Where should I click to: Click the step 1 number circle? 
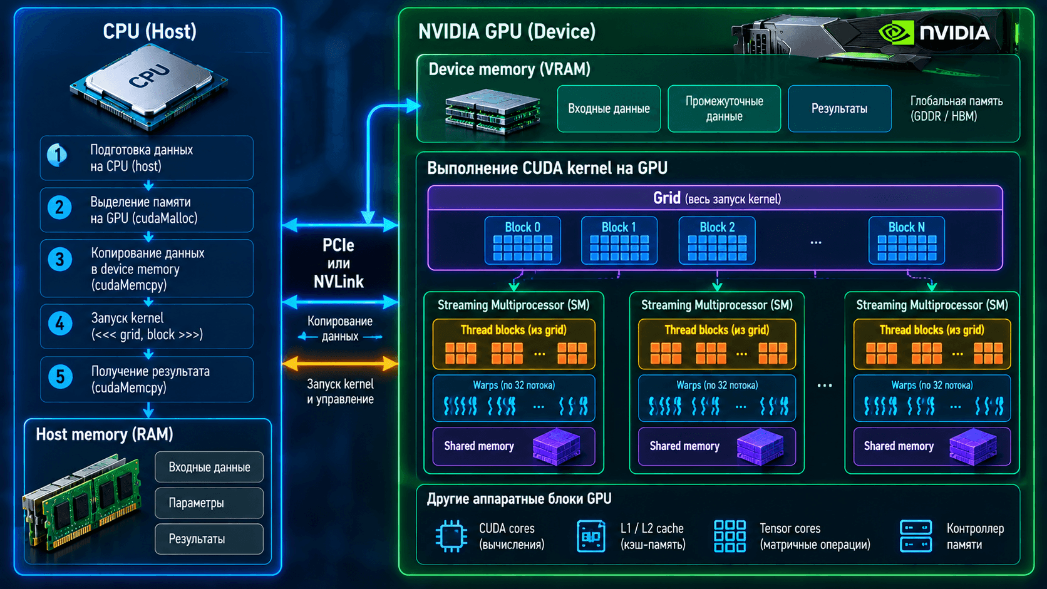[x=58, y=155]
